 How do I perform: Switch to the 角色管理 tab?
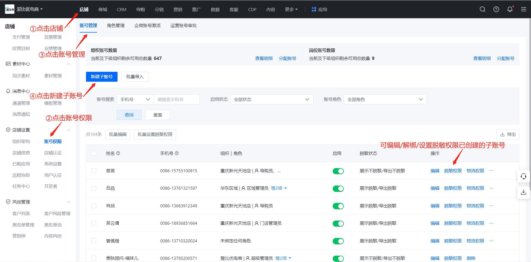[x=116, y=25]
